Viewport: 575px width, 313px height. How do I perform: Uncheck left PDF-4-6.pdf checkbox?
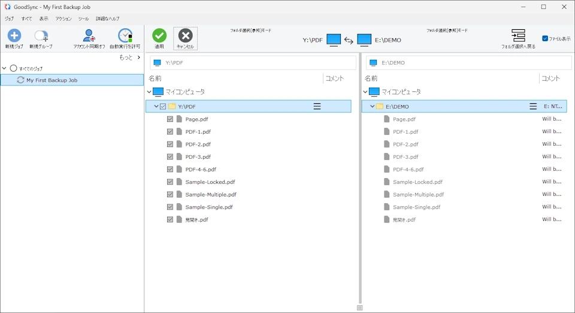point(170,169)
